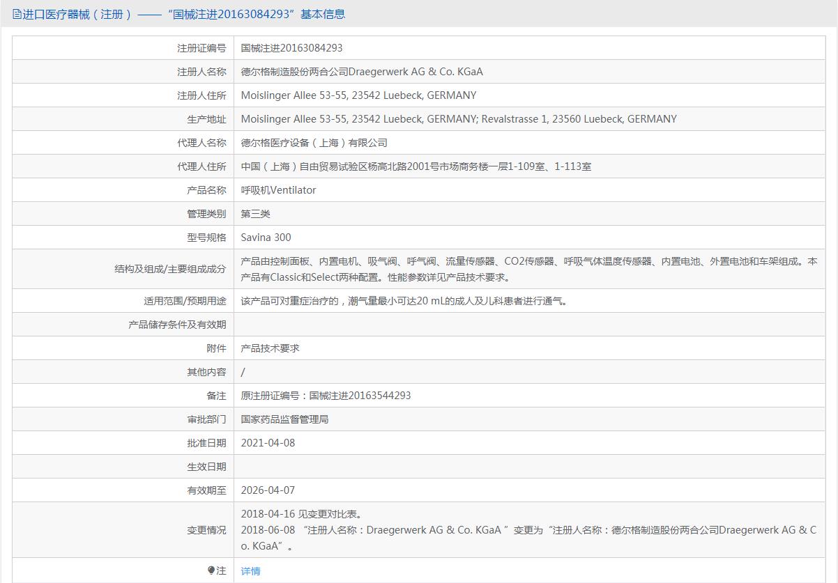Click the 附件 label
This screenshot has width=838, height=583.
click(217, 348)
